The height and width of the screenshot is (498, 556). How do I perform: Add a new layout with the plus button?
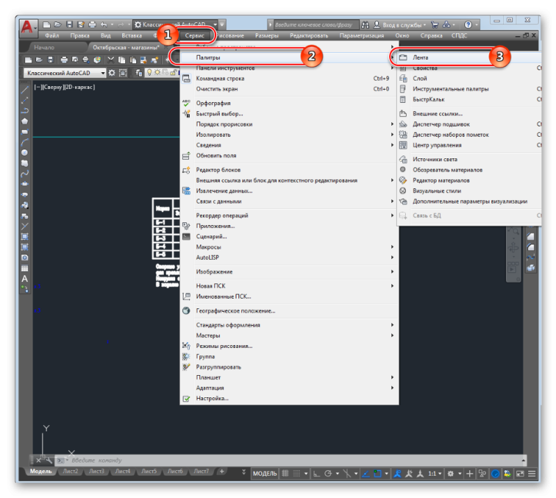click(222, 471)
